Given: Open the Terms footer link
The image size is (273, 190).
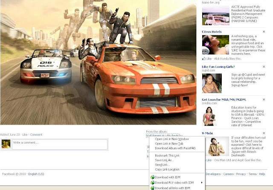Looking at the screenshot, I should pyautogui.click(x=253, y=174).
